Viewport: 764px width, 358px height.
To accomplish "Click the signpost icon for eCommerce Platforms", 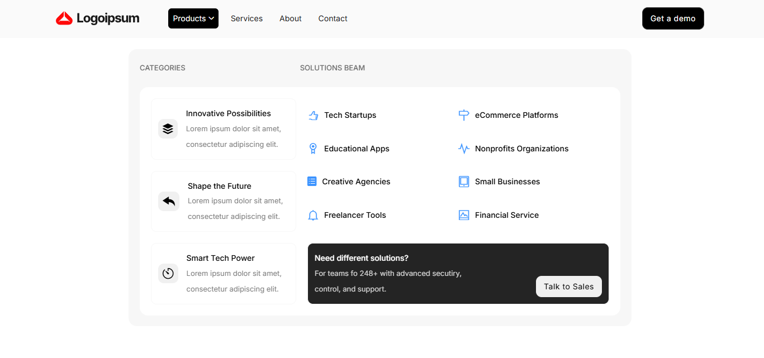I will [x=464, y=116].
